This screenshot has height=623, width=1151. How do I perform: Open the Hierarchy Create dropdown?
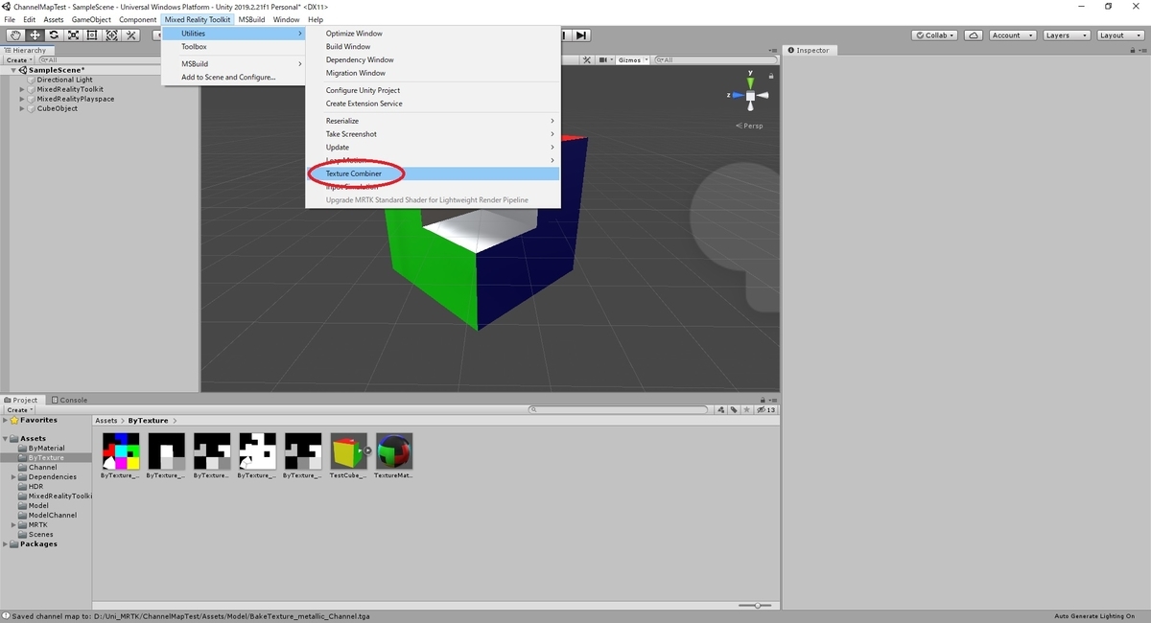click(17, 59)
